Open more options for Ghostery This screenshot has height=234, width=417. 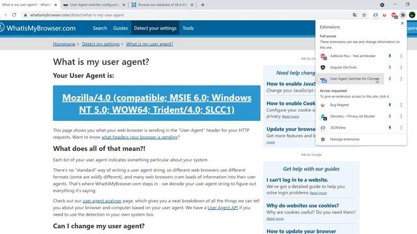401,116
